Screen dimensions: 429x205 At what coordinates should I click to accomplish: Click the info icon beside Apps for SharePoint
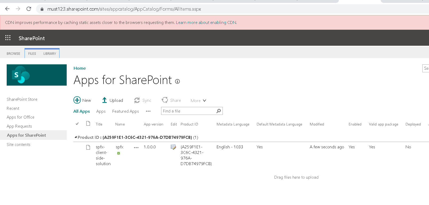click(177, 81)
